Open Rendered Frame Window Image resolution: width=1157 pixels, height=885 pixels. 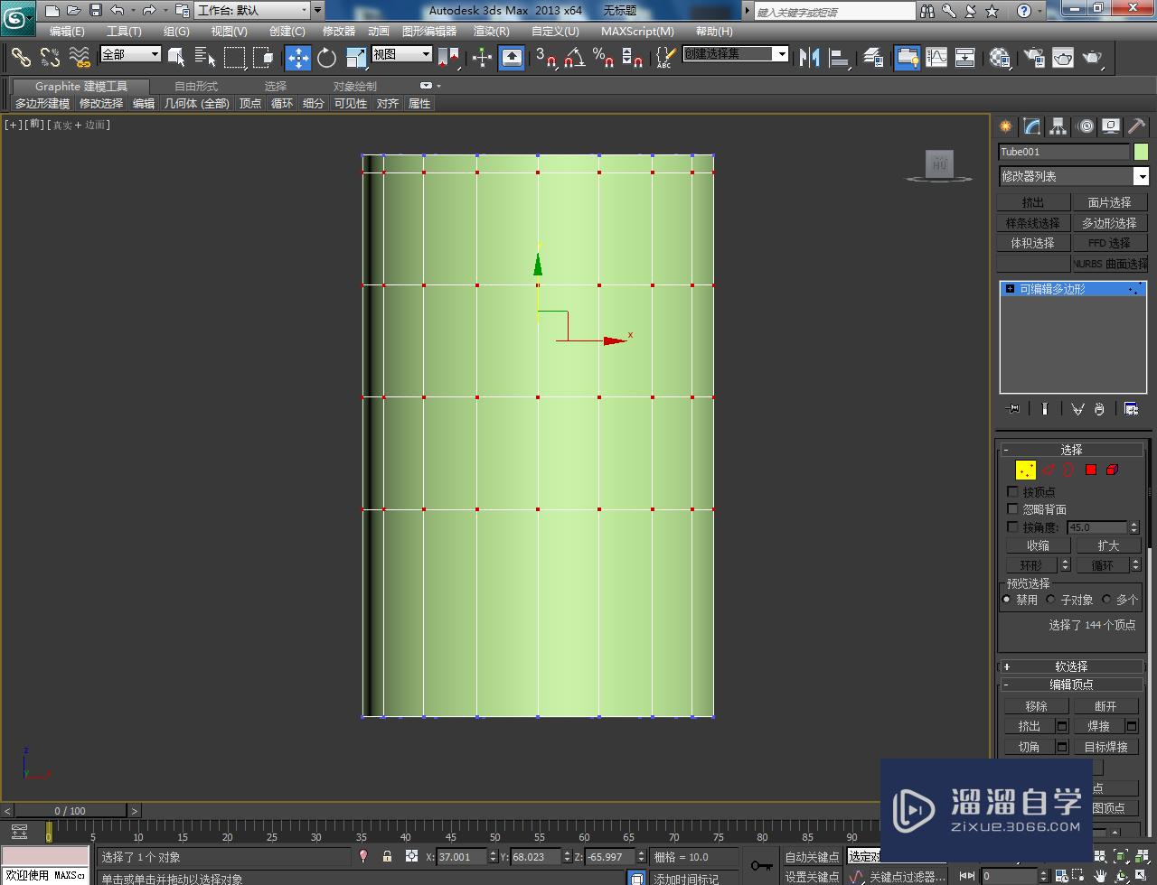(x=1063, y=57)
